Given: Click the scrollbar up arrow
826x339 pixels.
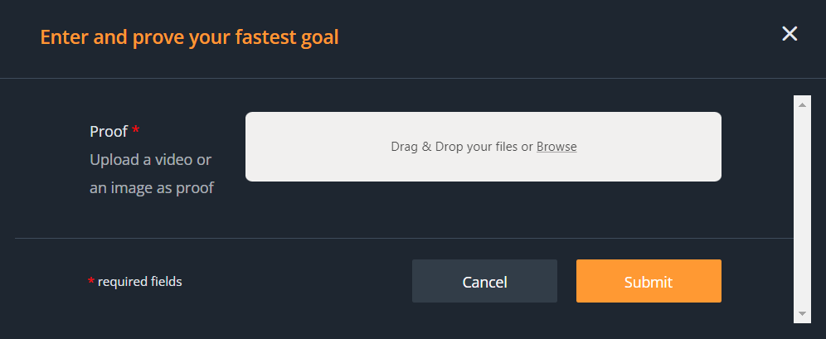Looking at the screenshot, I should coord(802,104).
